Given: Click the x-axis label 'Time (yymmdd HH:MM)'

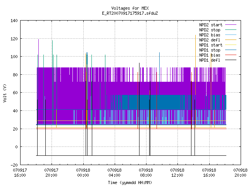Looking at the screenshot, I should pyautogui.click(x=130, y=183).
